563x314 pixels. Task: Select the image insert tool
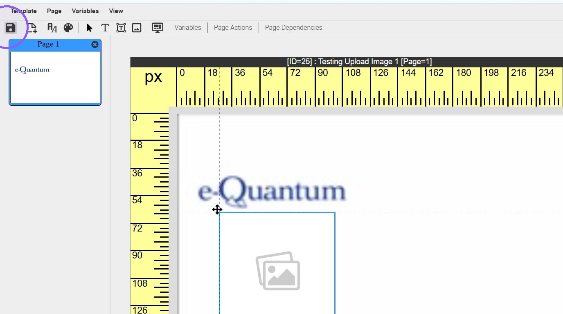[137, 28]
